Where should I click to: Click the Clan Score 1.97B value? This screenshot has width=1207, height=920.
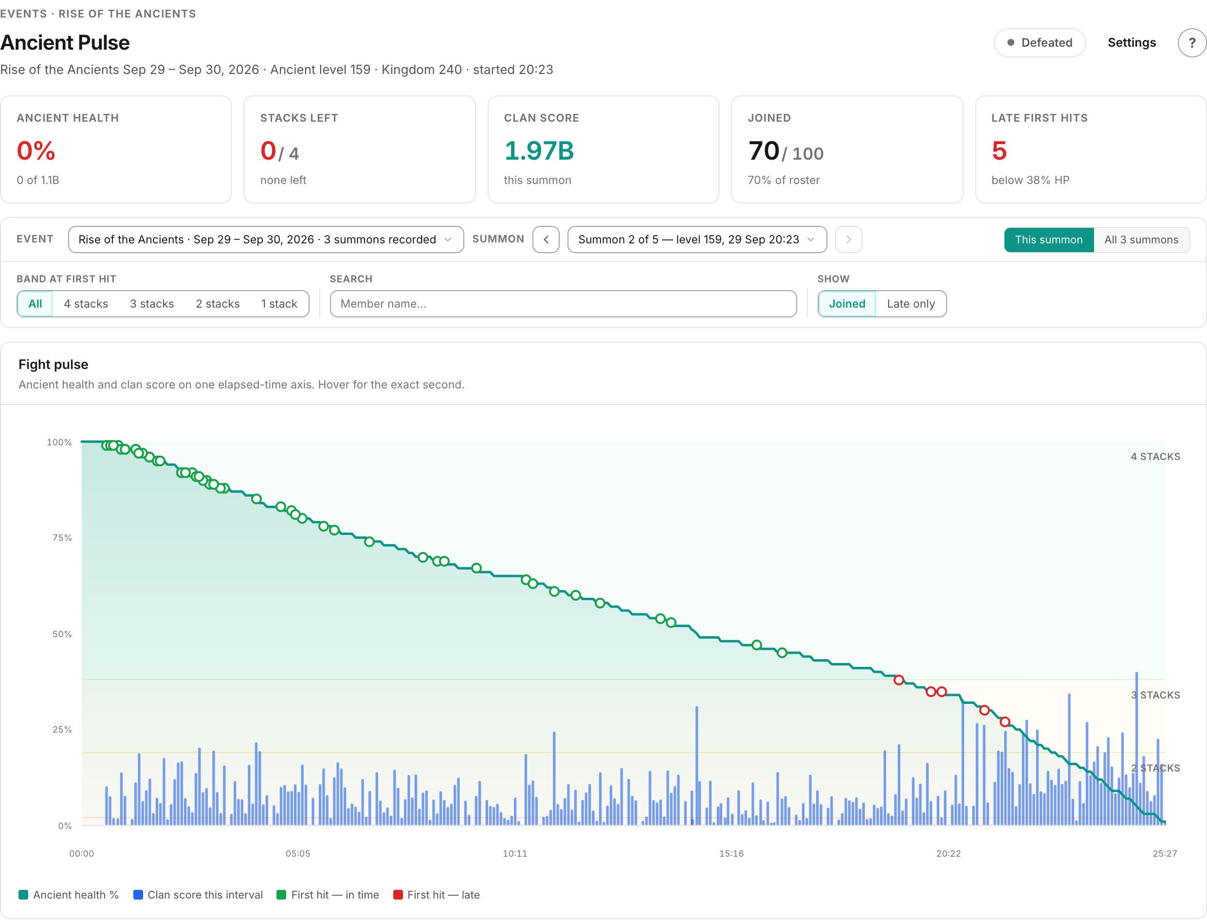coord(539,150)
